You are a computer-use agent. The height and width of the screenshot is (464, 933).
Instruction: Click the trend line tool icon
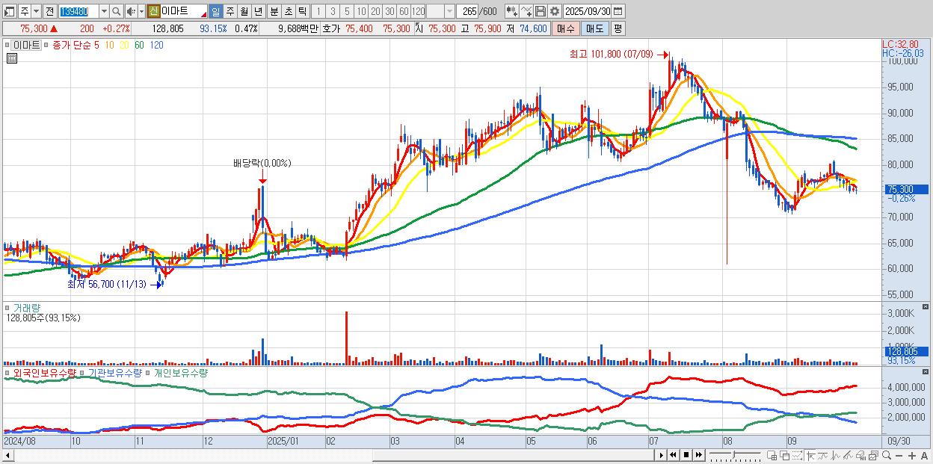click(x=823, y=456)
